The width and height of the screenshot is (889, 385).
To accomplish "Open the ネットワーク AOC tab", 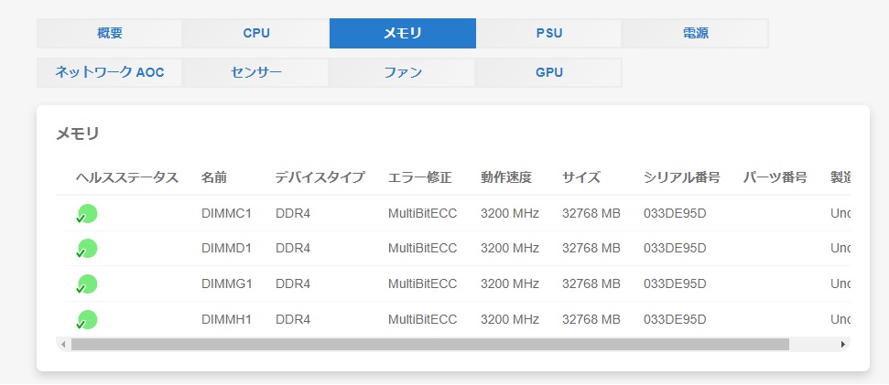I will [110, 72].
